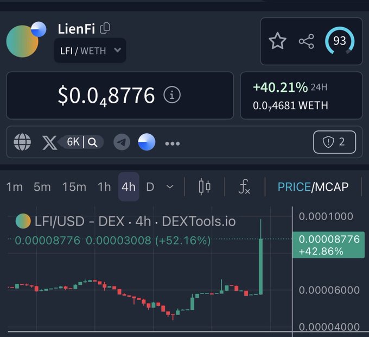Screen dimensions: 369x337
Task: Select the 1m timeframe
Action: 15,187
